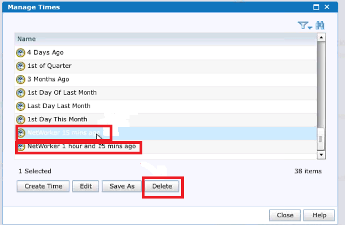
Task: Click the Save As button
Action: pyautogui.click(x=122, y=186)
